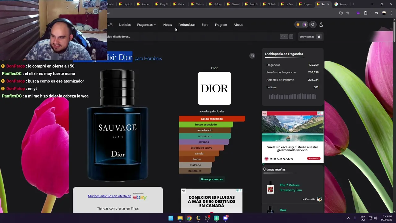396x223 pixels.
Task: Open the green audio waveform taskbar app
Action: tap(216, 218)
